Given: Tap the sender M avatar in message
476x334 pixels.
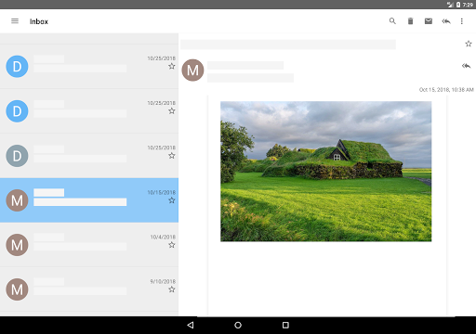Looking at the screenshot, I should tap(192, 71).
